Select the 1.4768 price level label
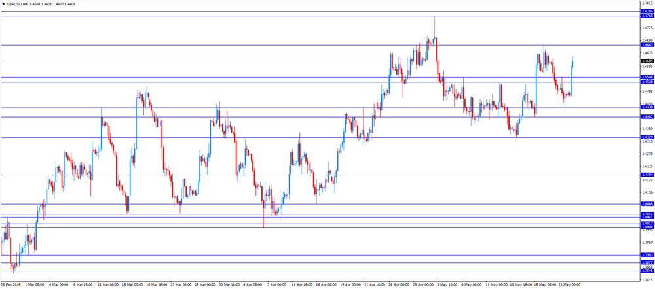Screen dimensions: 655x289 coord(647,16)
